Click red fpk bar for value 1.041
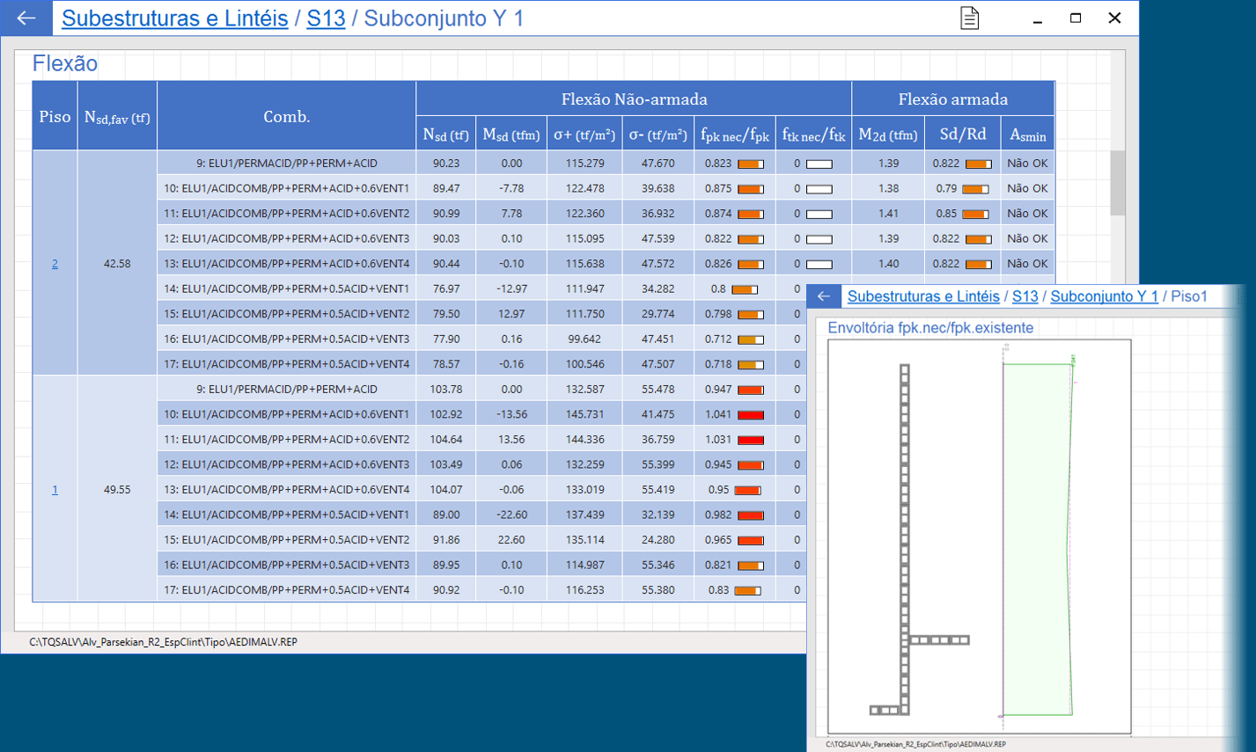The height and width of the screenshot is (752, 1256). 751,414
